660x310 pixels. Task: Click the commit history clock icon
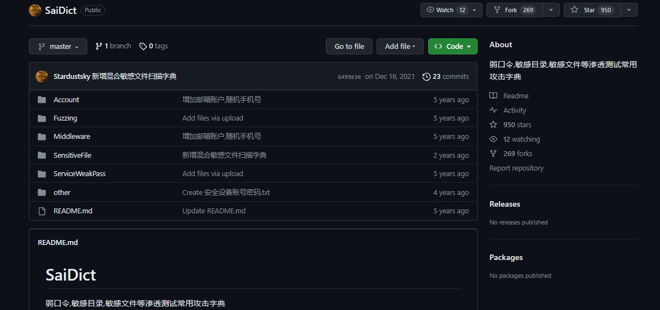426,77
